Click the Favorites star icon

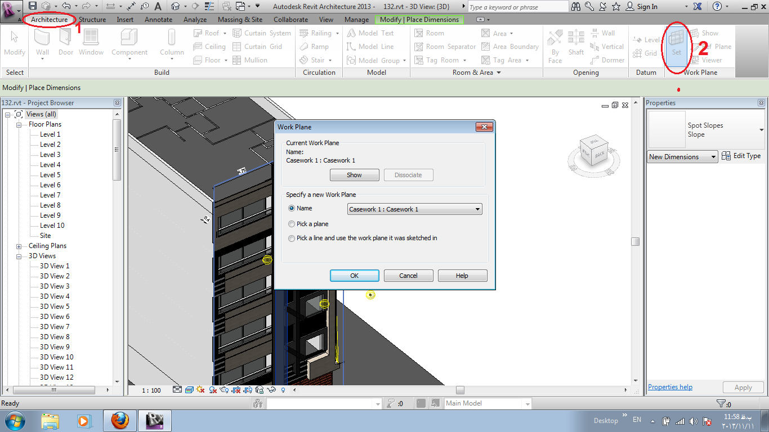616,6
